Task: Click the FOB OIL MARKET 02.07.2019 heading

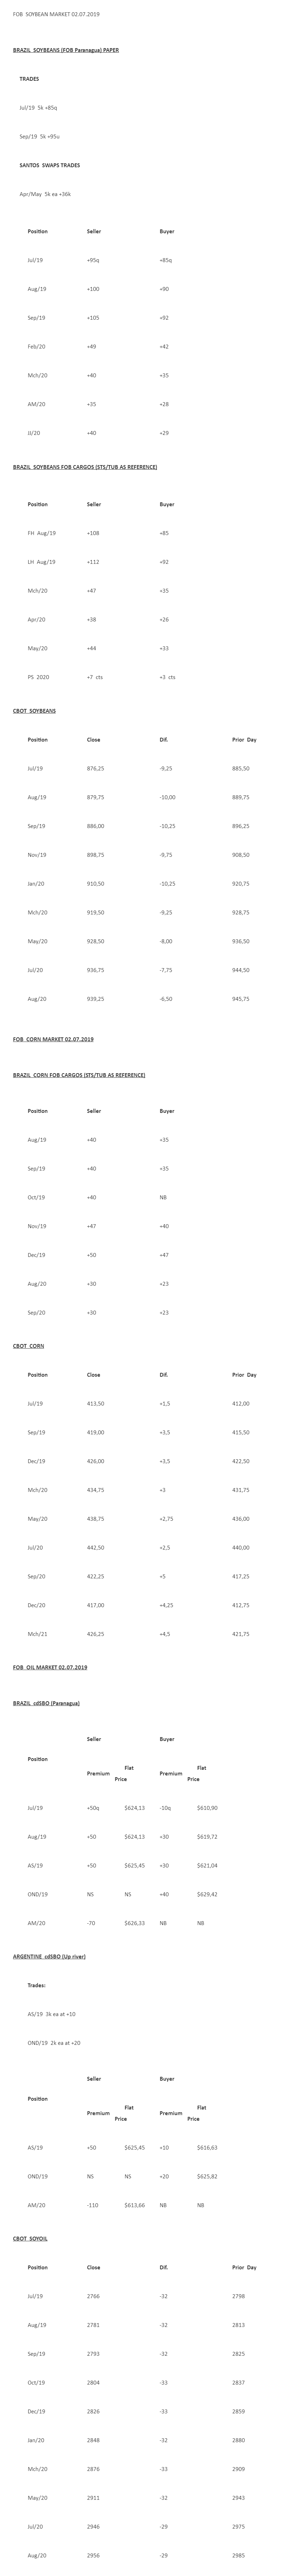Action: click(x=50, y=1667)
